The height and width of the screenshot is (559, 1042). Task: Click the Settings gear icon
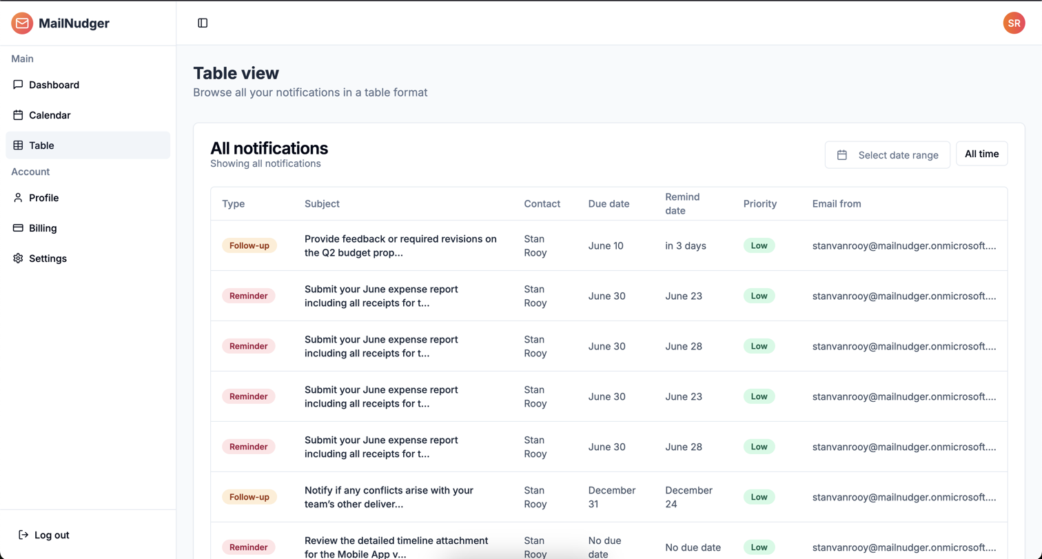click(18, 258)
